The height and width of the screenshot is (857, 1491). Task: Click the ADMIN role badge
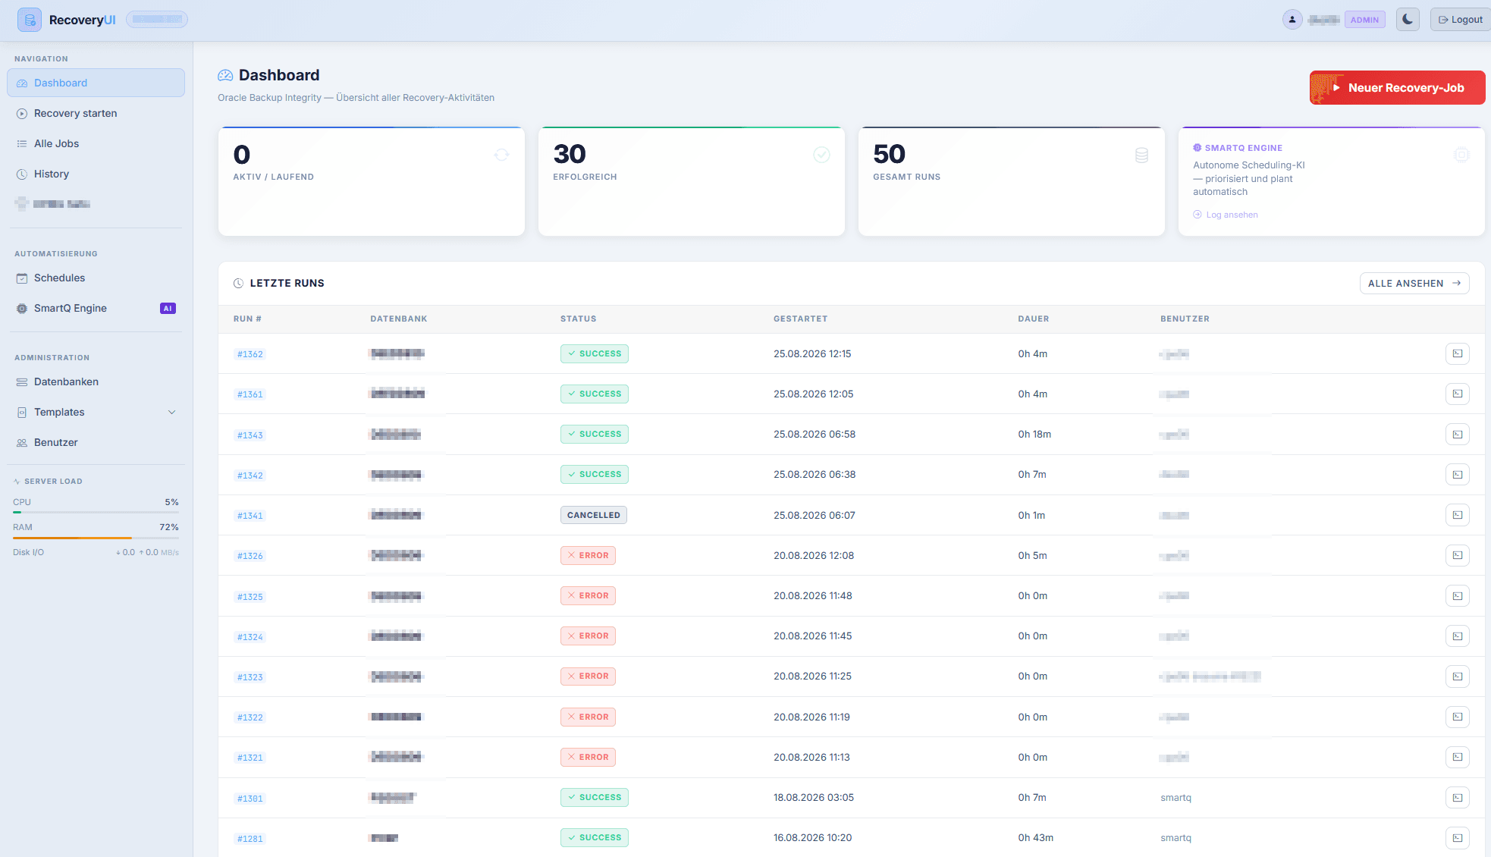click(1364, 20)
